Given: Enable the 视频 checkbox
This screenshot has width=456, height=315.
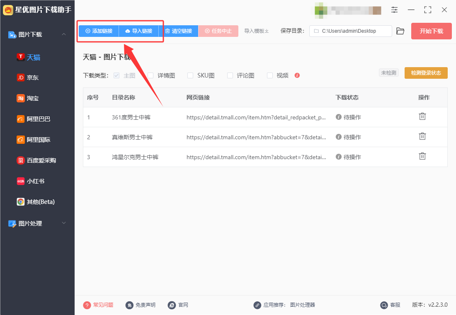Looking at the screenshot, I should pyautogui.click(x=270, y=75).
